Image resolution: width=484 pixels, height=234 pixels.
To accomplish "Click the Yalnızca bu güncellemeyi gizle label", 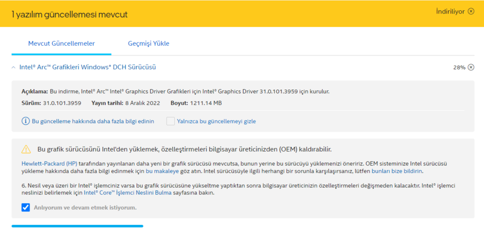I will point(216,122).
